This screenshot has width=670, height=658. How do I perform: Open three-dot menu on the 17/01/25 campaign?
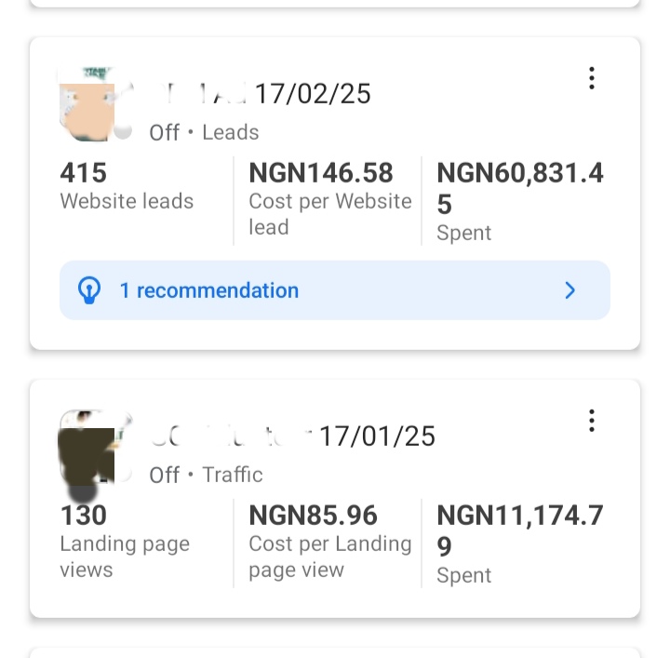coord(591,421)
